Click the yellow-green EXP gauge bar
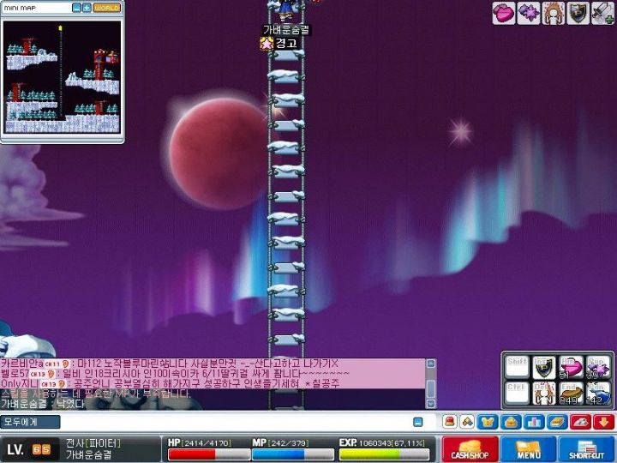The height and width of the screenshot is (463, 617). point(386,454)
